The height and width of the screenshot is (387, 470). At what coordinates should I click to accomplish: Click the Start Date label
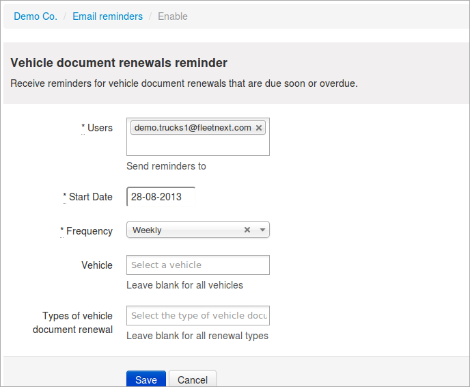(88, 197)
